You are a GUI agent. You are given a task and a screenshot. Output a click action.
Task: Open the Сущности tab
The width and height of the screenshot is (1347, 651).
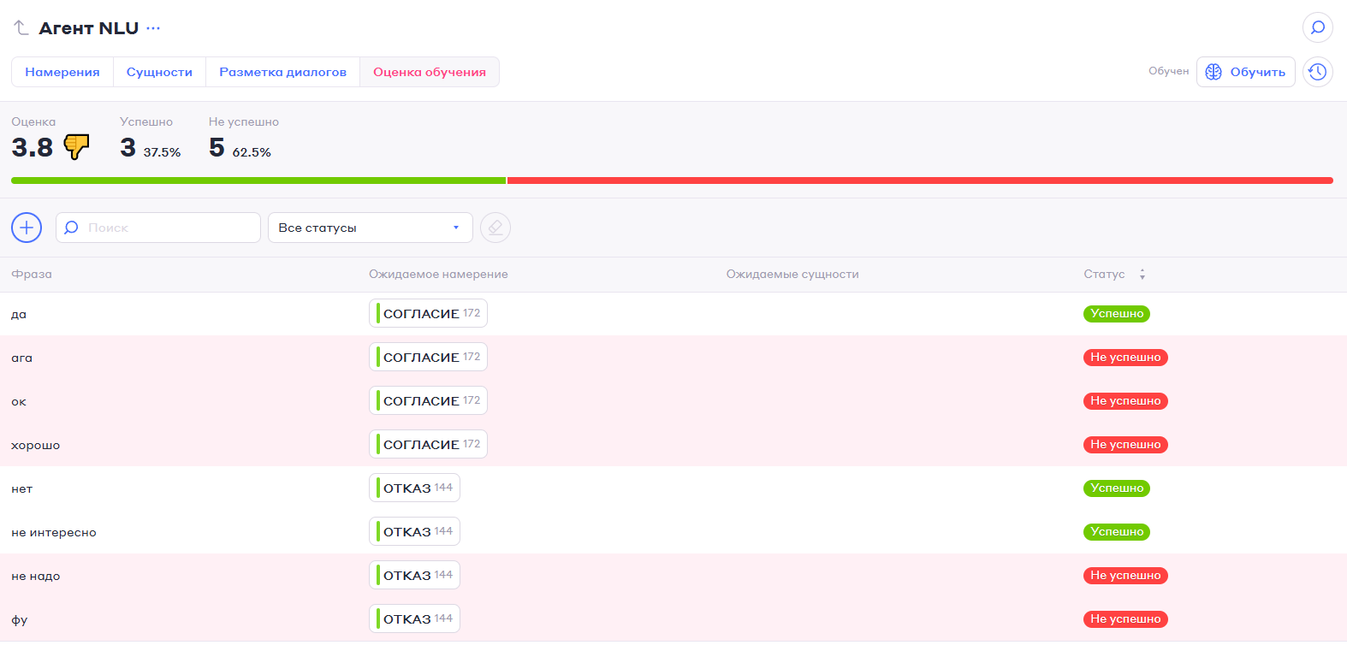[159, 72]
